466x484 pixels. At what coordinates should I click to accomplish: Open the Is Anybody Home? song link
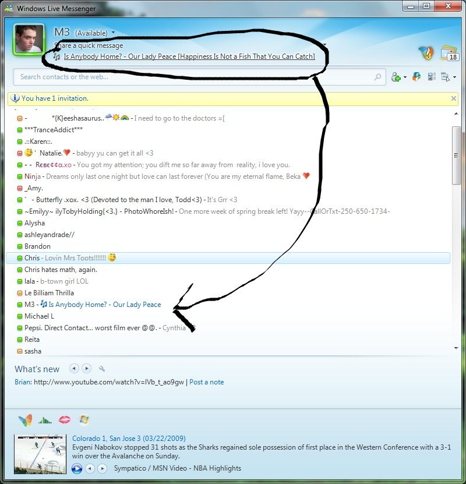189,56
